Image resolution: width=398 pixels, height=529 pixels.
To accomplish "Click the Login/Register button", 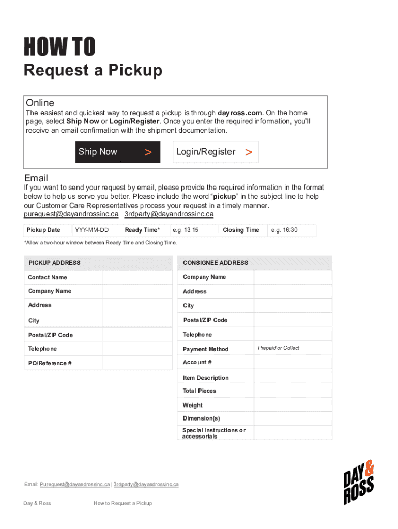I will pos(215,152).
